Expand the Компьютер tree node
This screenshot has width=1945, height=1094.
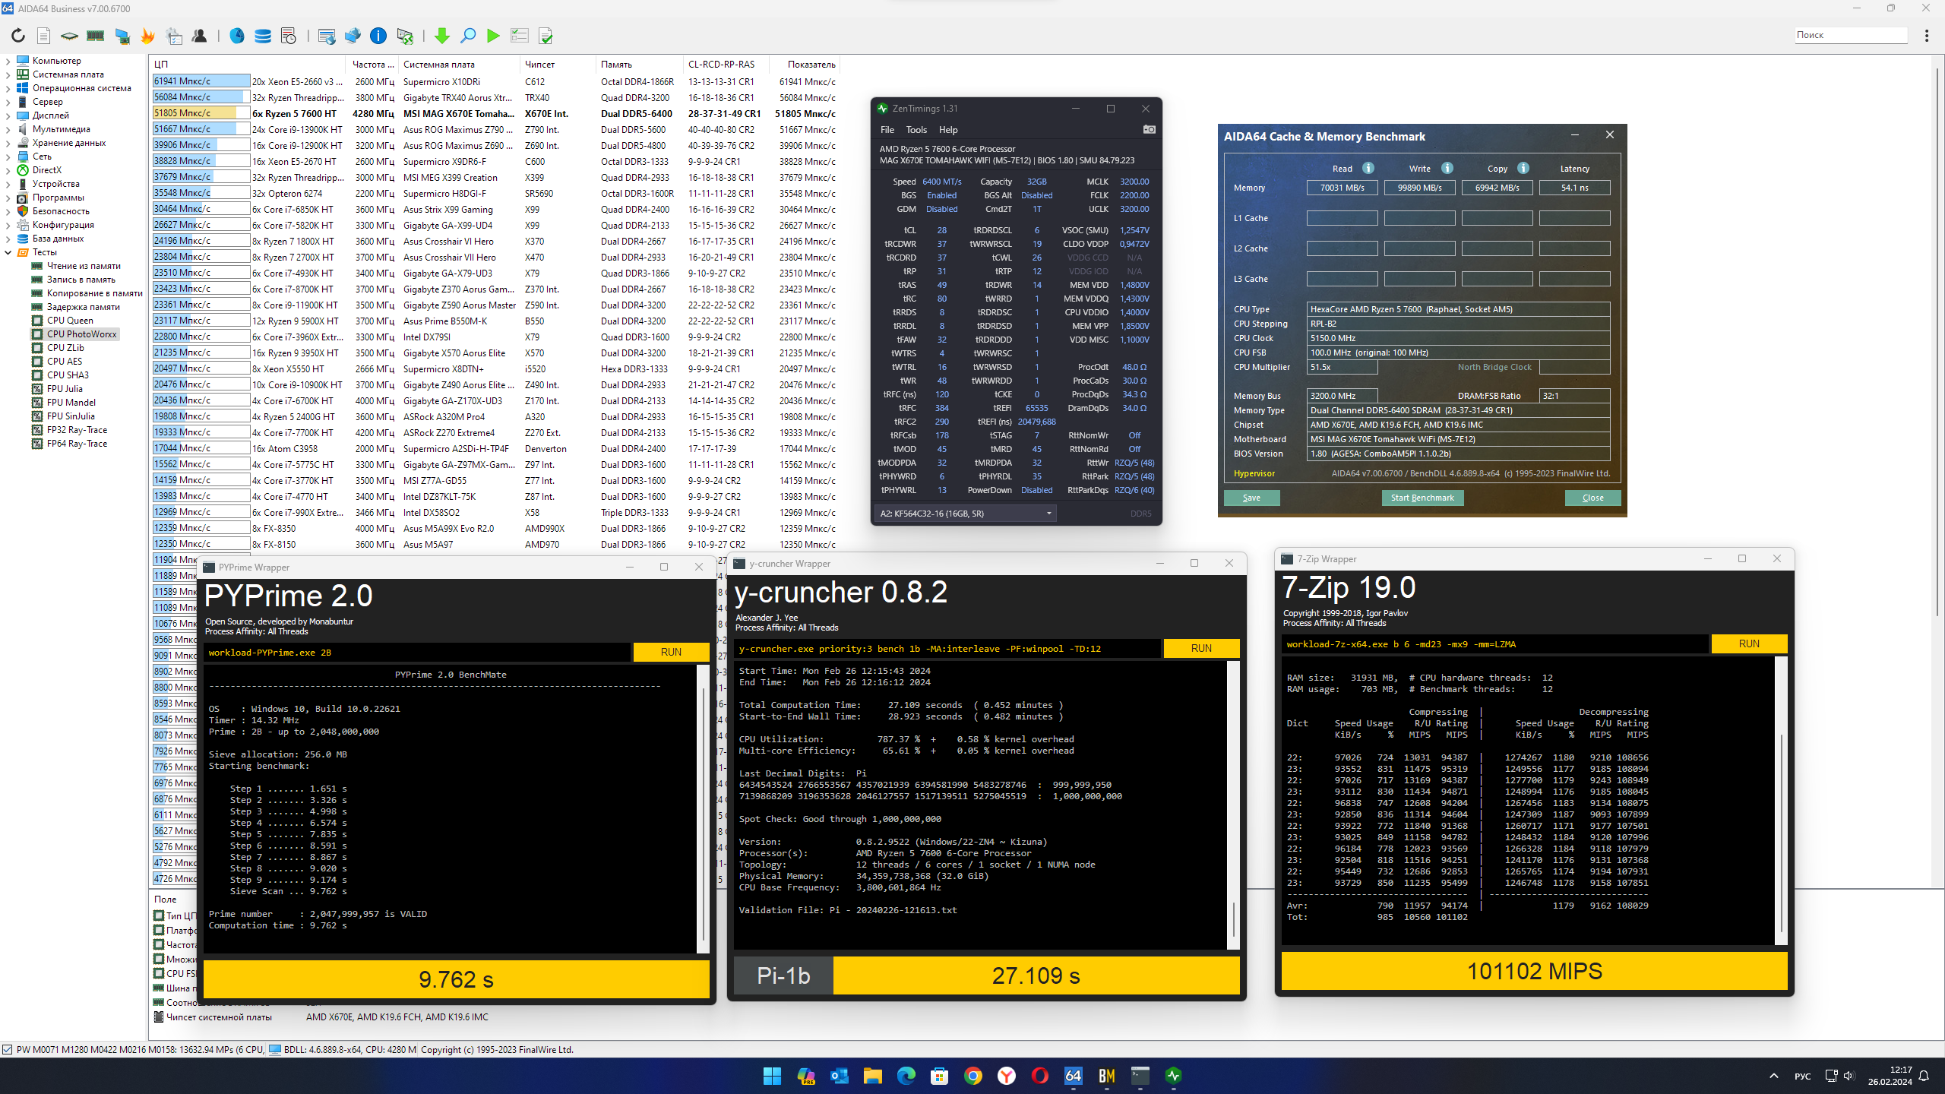pyautogui.click(x=8, y=61)
